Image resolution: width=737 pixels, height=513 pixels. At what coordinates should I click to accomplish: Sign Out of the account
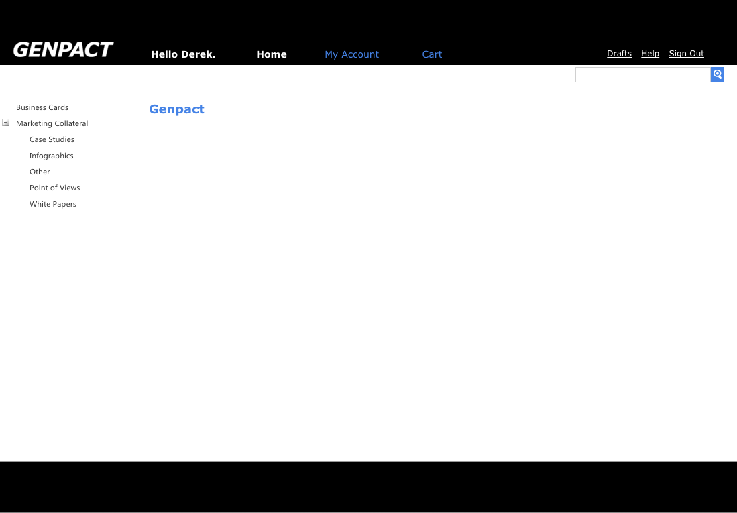(686, 54)
